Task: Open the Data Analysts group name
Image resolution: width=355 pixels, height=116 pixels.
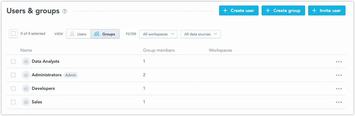Action: [46, 61]
